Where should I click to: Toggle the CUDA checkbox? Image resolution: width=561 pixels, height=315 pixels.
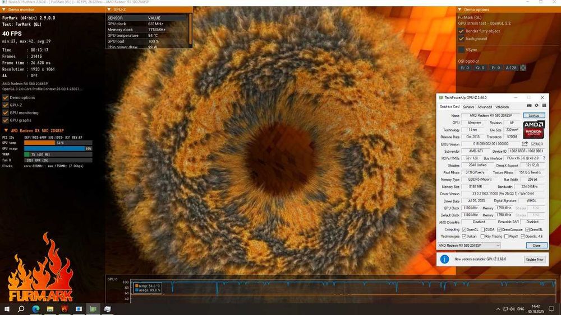[482, 230]
